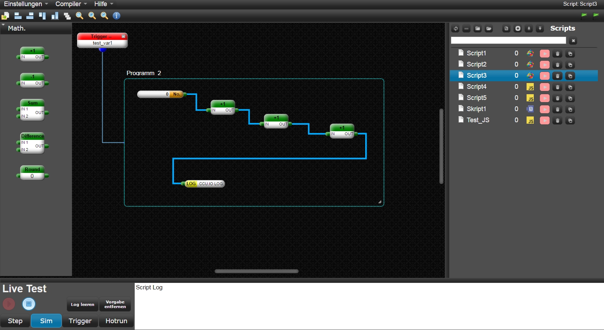
Task: Select Test_JS in the Scripts list
Action: coord(524,120)
